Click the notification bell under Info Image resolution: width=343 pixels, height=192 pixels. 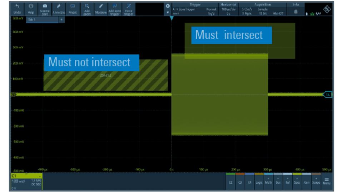pyautogui.click(x=296, y=11)
